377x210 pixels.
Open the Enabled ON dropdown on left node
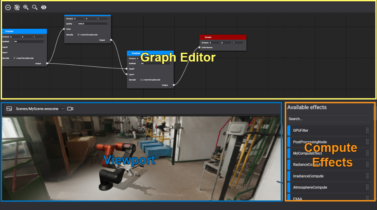(x=29, y=42)
